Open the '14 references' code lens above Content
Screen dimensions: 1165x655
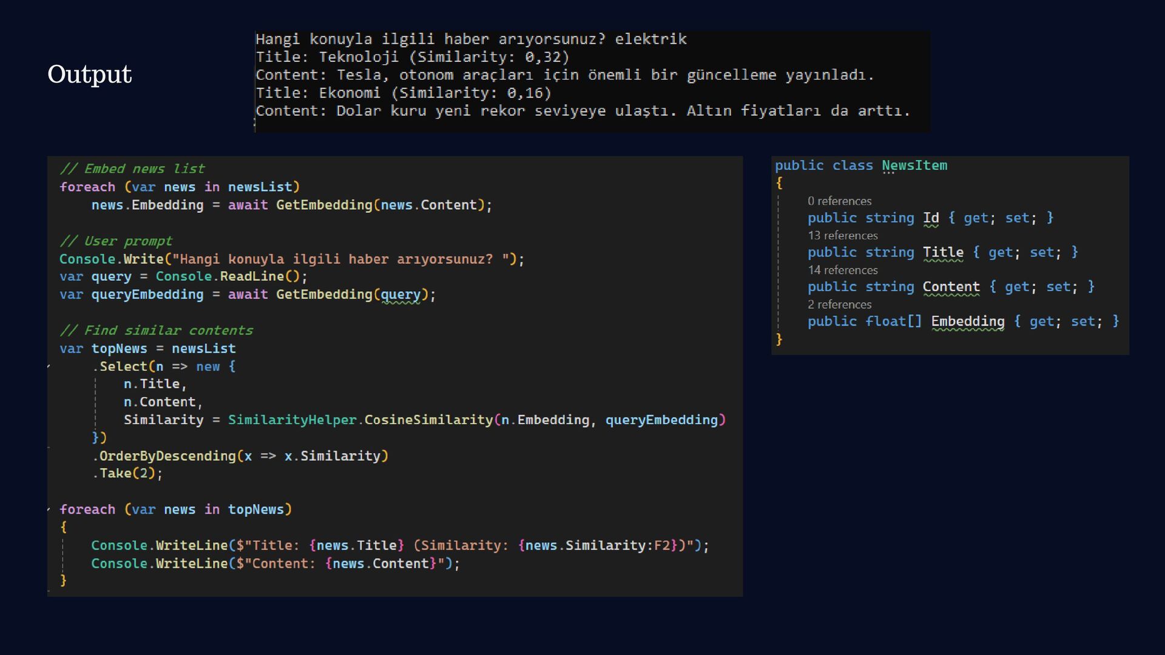(x=842, y=270)
